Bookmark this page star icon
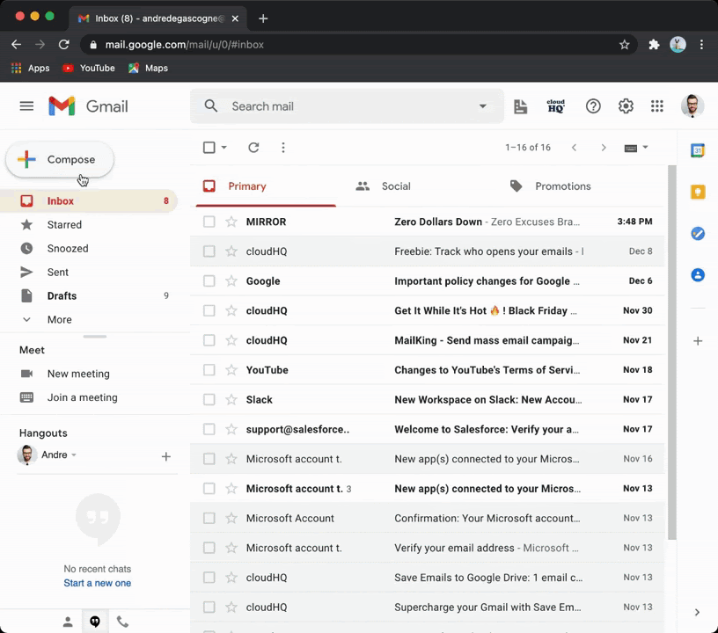This screenshot has height=633, width=718. point(624,44)
